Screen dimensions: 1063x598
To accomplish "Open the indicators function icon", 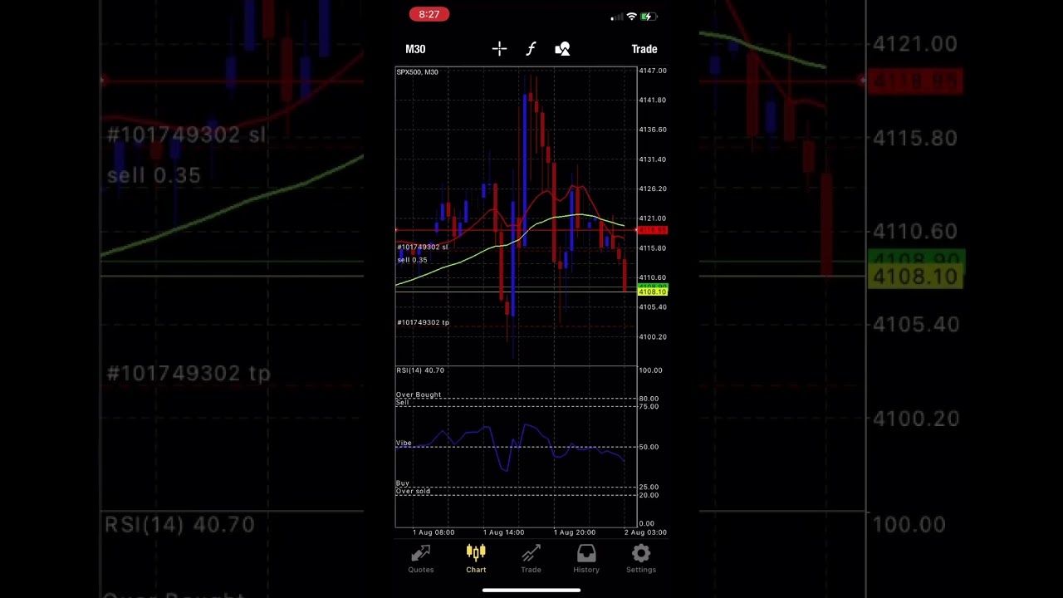I will tap(531, 49).
